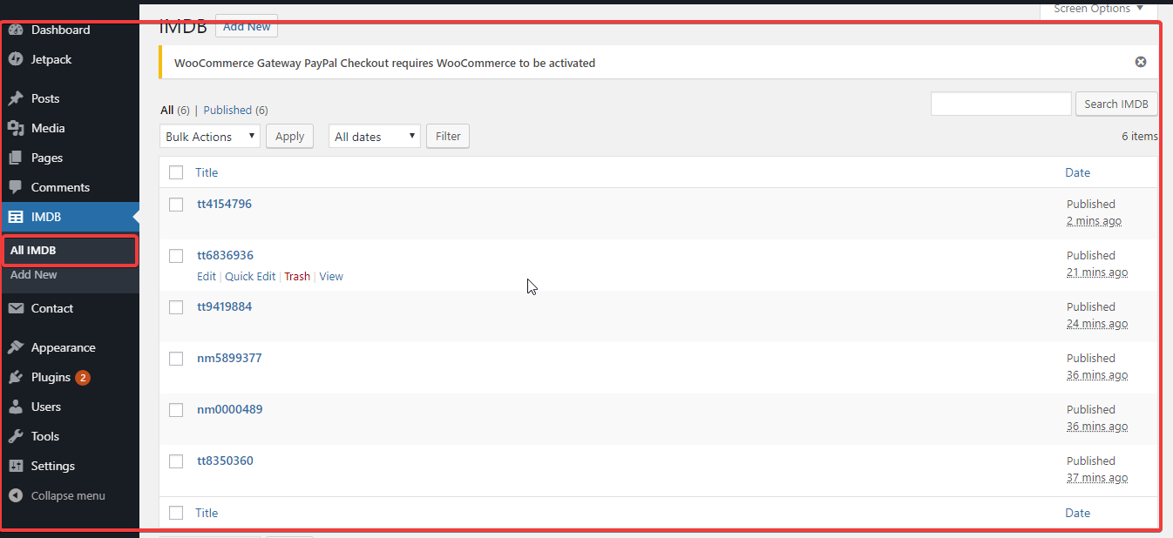This screenshot has height=538, width=1173.
Task: Expand the All dates dropdown
Action: click(x=375, y=136)
